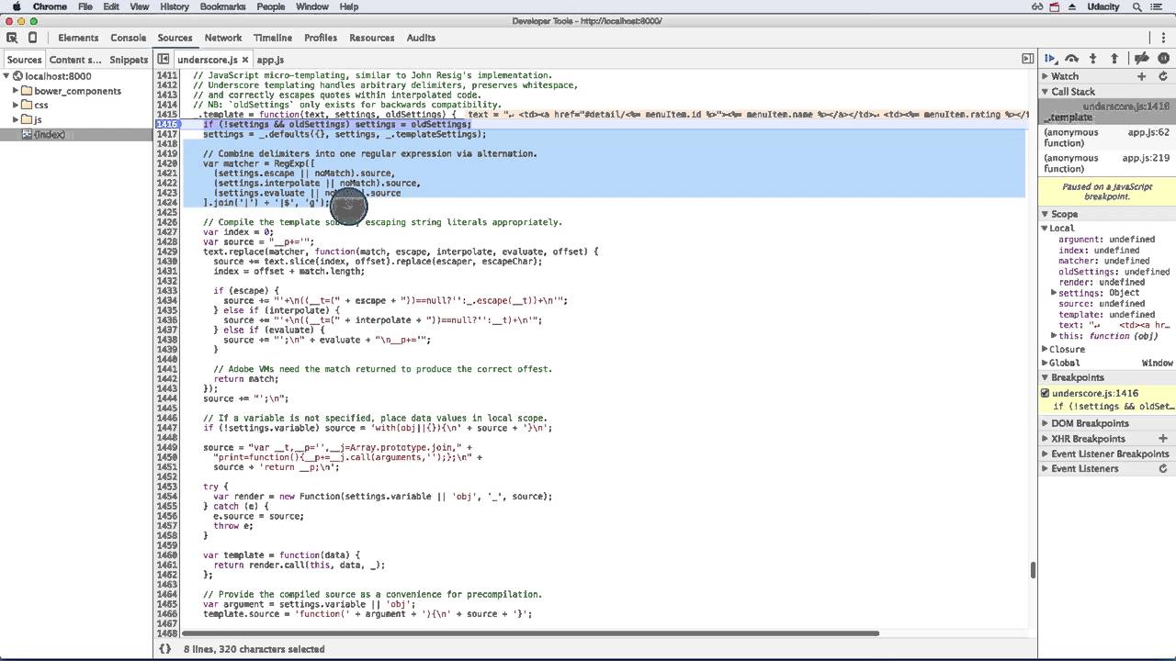
Task: Expand the bower_components folder
Action: [16, 91]
